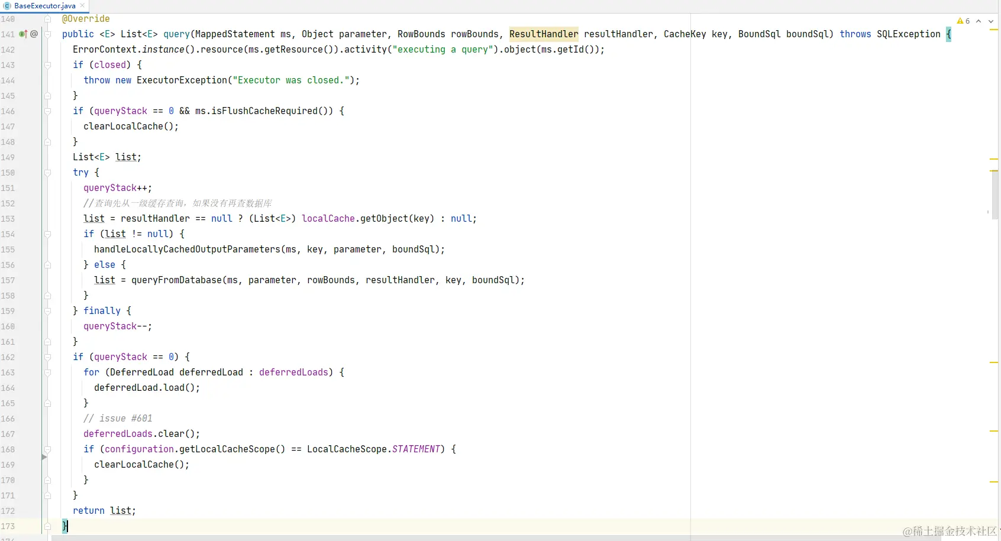Click queryFromDatabase on line 157
Viewport: 1001px width, 541px height.
(x=176, y=280)
